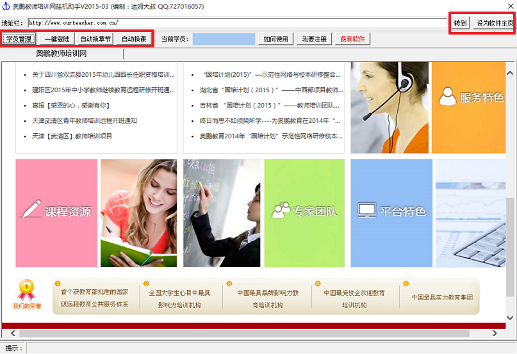Click the orange 服务特色 tile
517x354 pixels.
tap(468, 108)
